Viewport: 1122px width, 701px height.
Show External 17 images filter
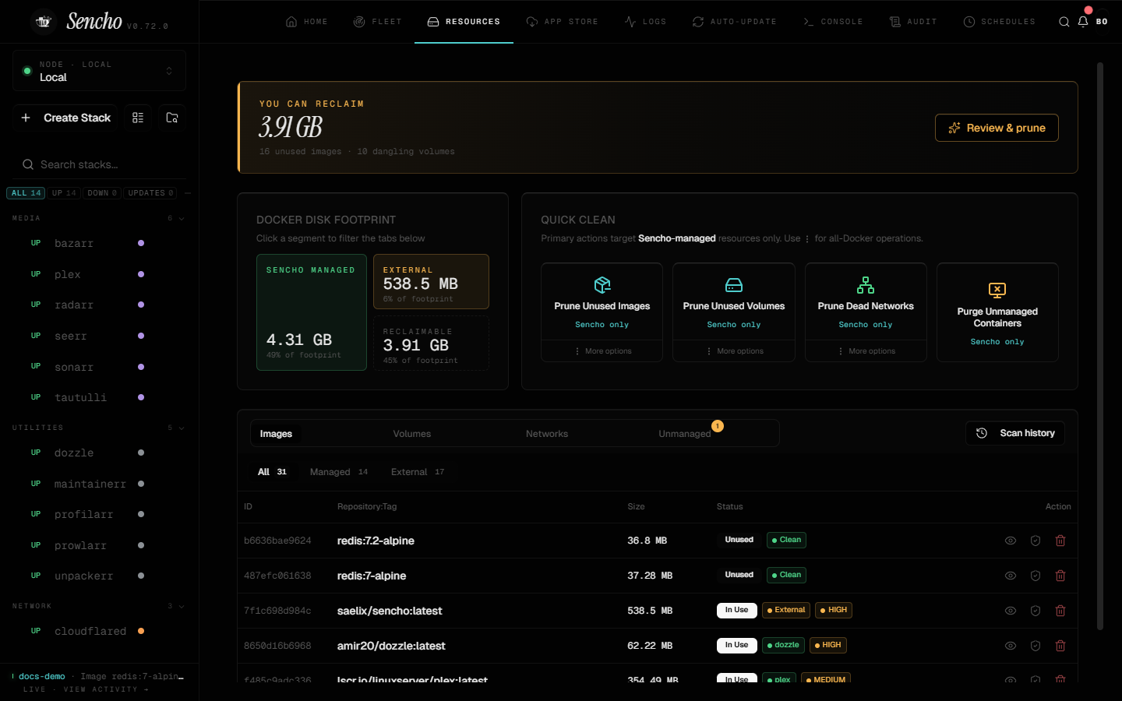click(418, 472)
